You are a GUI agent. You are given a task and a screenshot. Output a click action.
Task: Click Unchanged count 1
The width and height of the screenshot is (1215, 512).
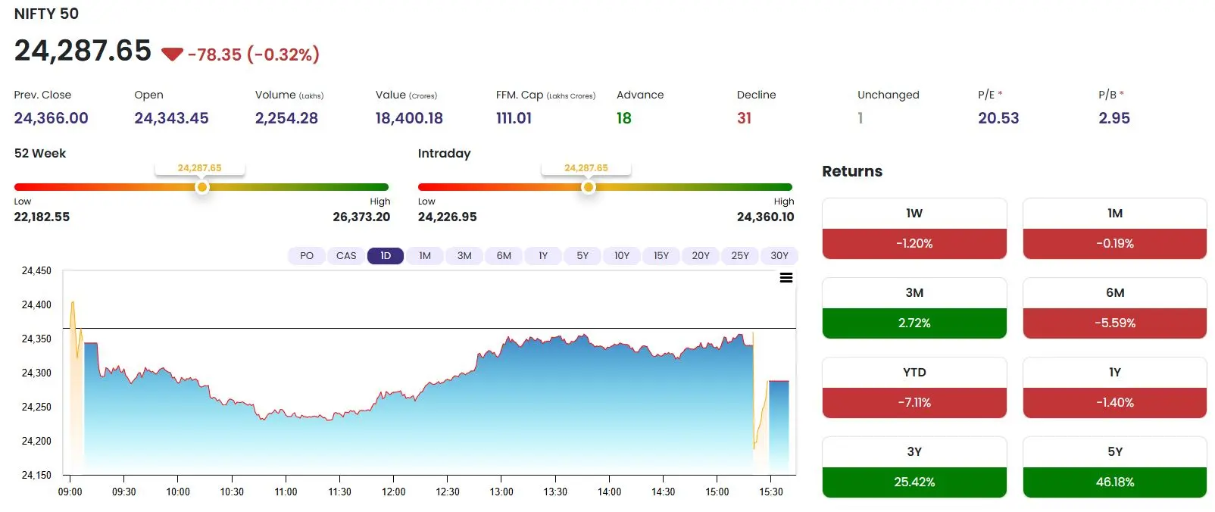[x=860, y=118]
